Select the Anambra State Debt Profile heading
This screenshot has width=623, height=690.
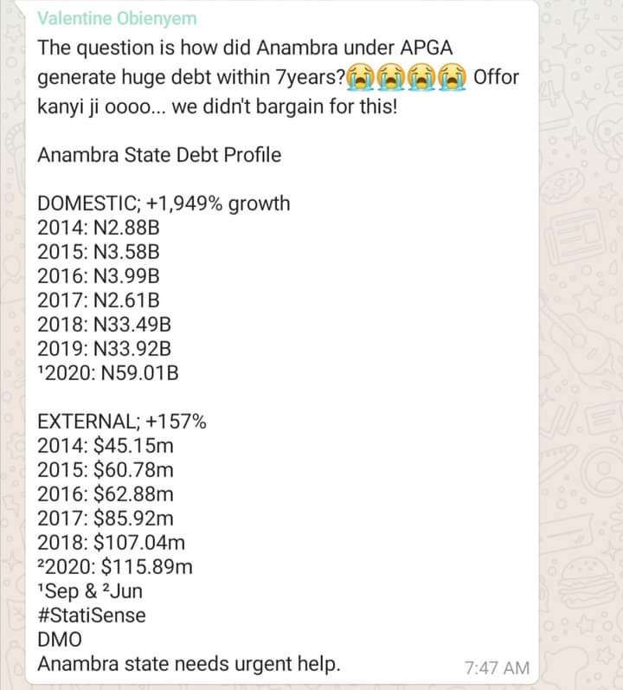159,156
